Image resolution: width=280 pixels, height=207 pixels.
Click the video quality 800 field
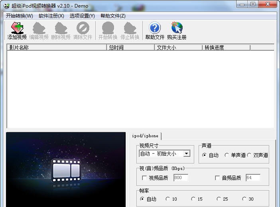(x=181, y=178)
